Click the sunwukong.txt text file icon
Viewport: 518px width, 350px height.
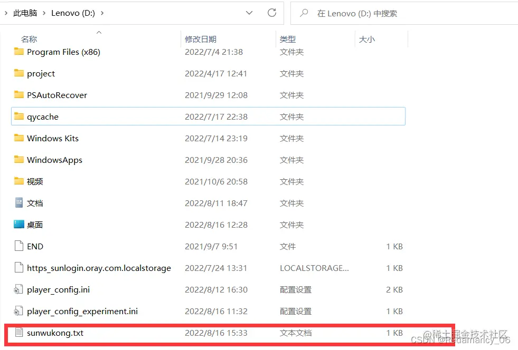pos(18,333)
